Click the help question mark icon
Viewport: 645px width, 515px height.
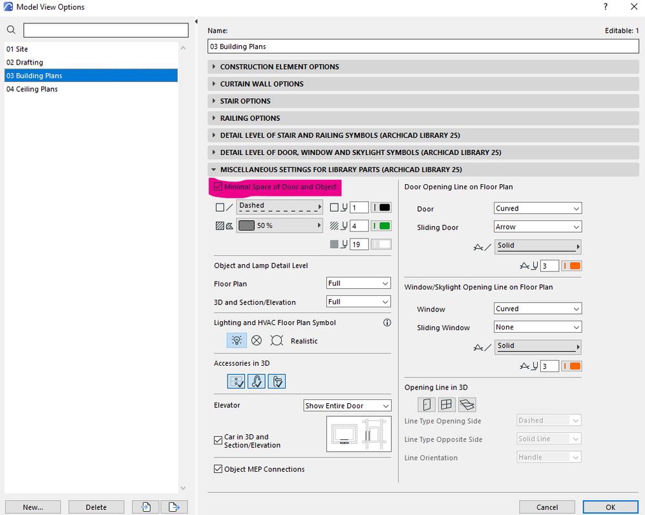[606, 6]
